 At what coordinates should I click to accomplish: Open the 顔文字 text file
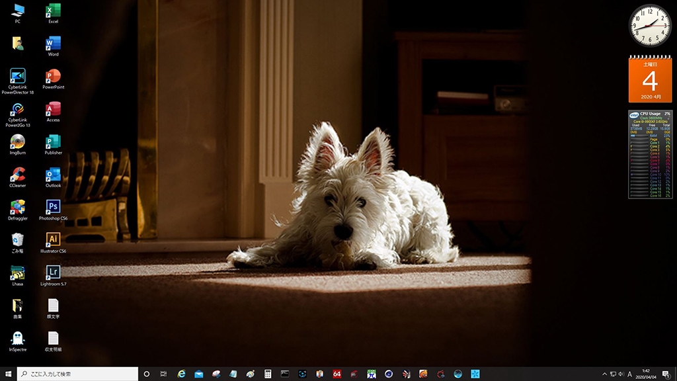53,308
